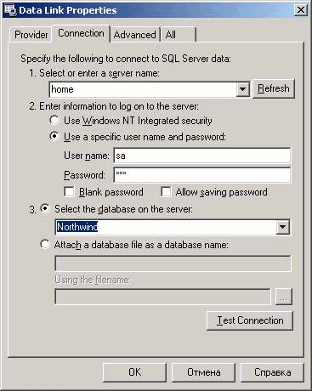Click the Data Link Properties title bar icon

(10, 9)
